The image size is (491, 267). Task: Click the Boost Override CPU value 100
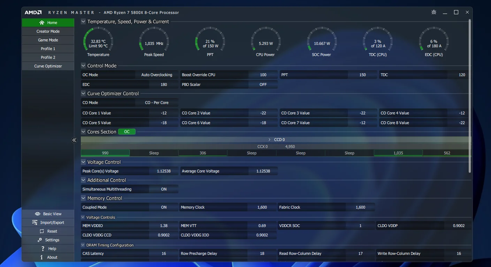coord(263,75)
